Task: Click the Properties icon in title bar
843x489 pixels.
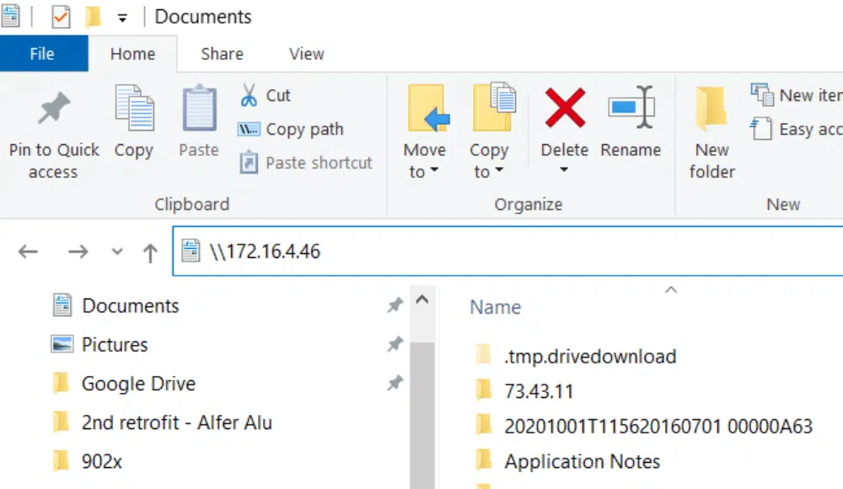Action: click(x=61, y=17)
